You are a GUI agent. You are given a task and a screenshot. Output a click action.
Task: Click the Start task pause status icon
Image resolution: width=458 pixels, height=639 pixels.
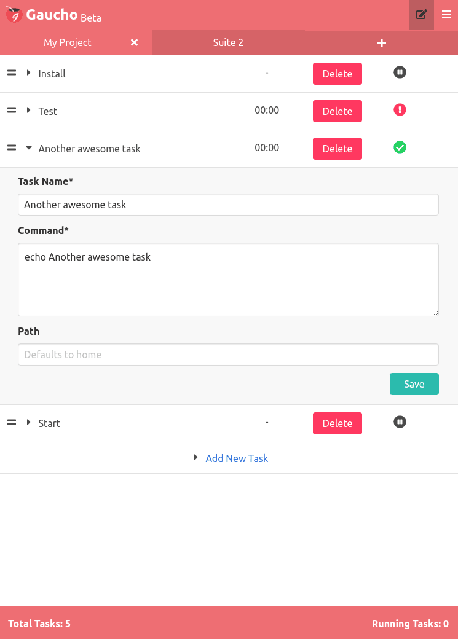(x=400, y=422)
